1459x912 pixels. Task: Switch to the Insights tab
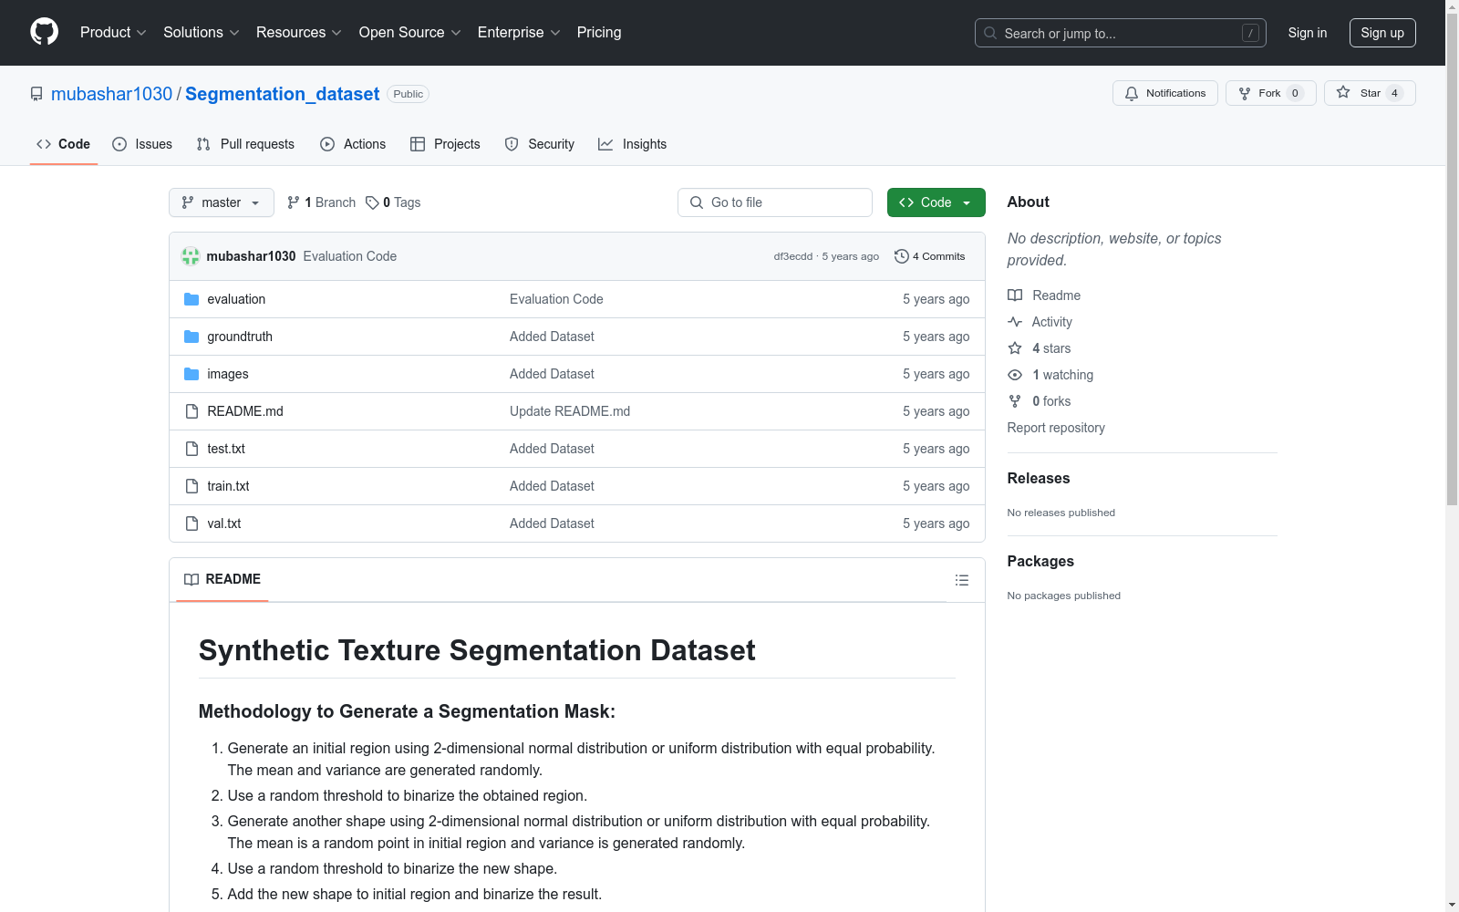pos(633,144)
